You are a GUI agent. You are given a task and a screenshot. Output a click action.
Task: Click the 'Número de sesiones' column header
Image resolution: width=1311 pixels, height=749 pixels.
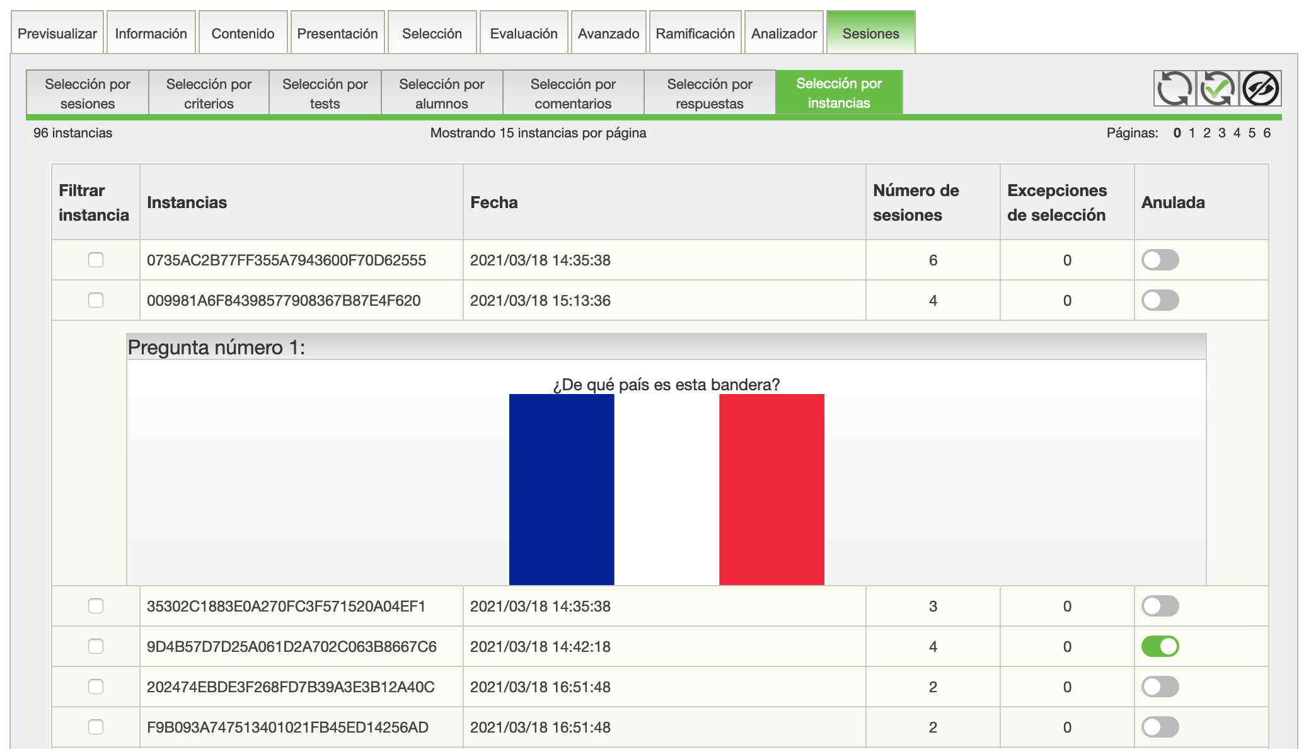tap(916, 202)
